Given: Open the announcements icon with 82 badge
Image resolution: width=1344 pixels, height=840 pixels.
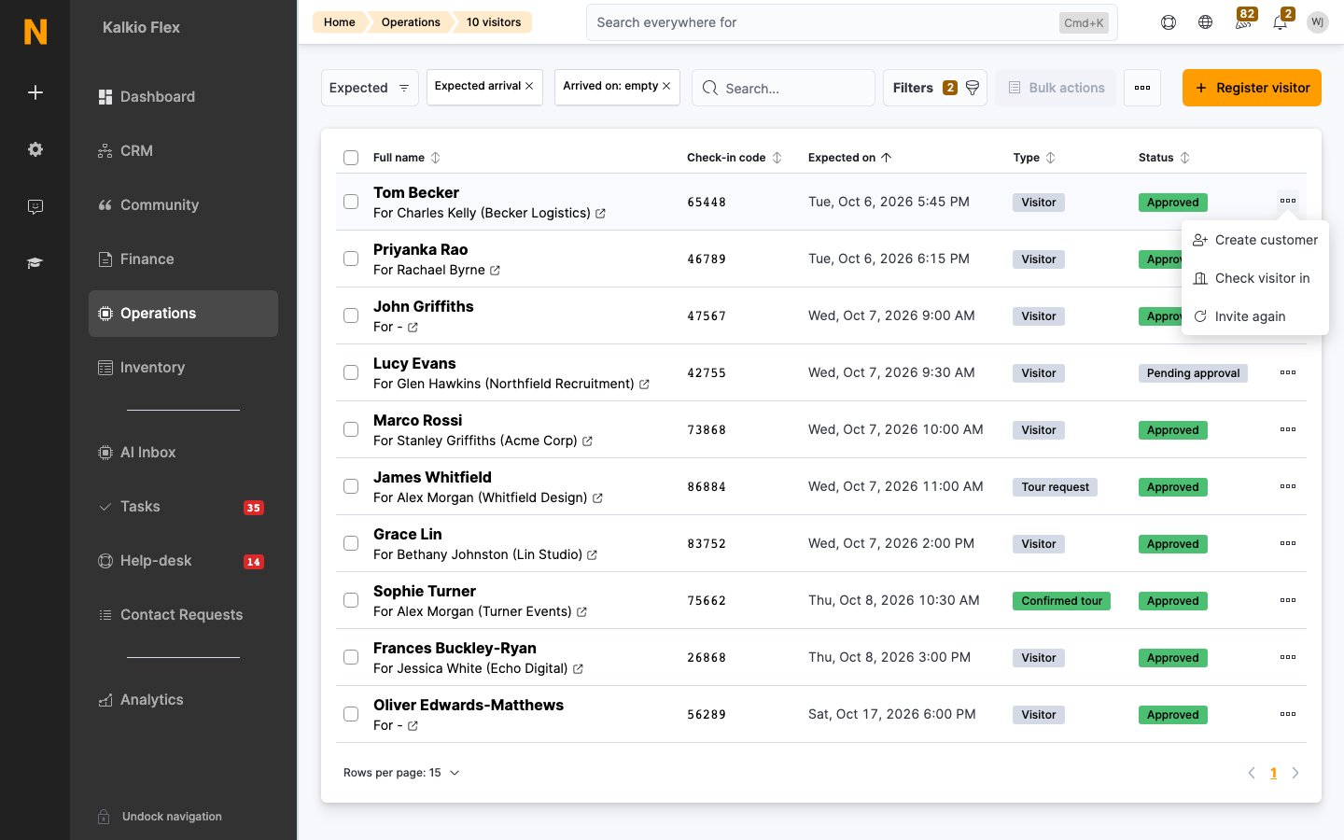Looking at the screenshot, I should pos(1243,22).
